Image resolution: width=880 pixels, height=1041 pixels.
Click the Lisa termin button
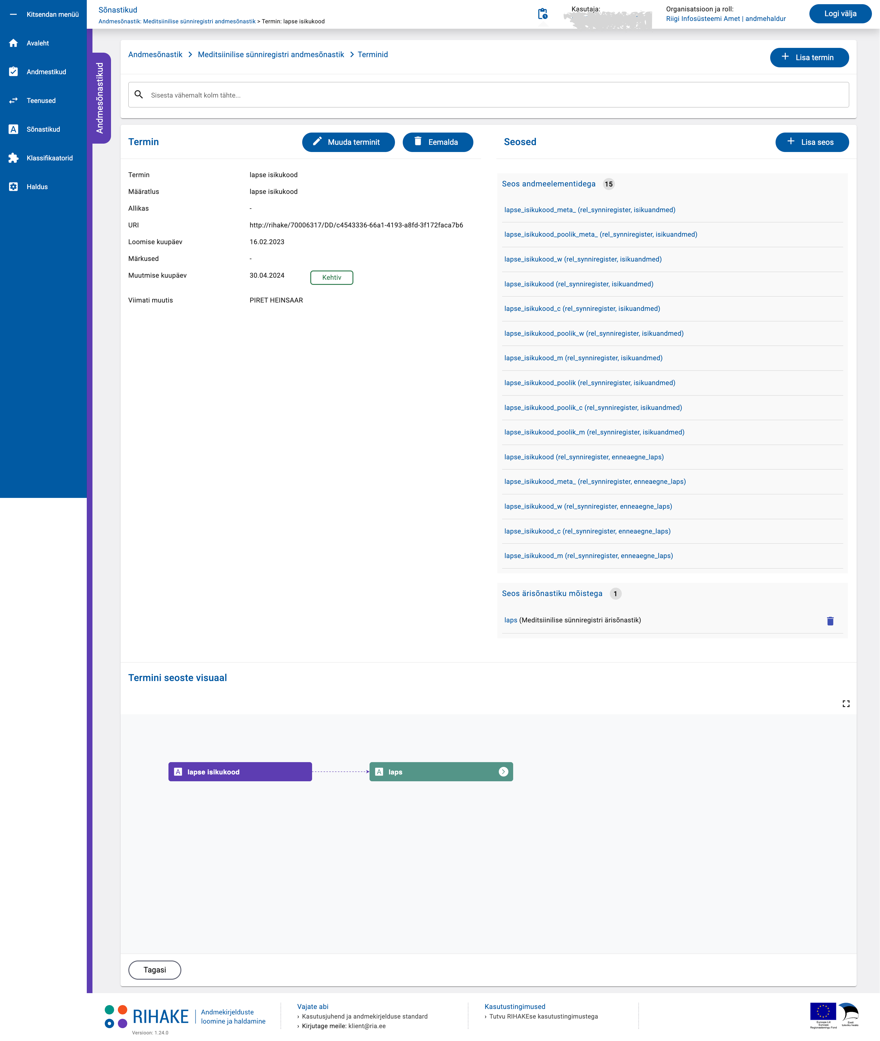(809, 57)
